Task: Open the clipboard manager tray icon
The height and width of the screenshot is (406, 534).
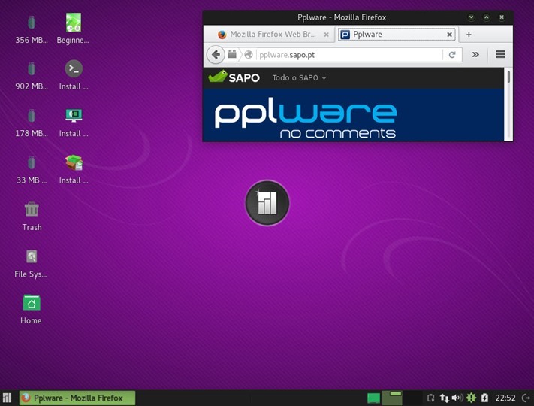Action: click(431, 398)
